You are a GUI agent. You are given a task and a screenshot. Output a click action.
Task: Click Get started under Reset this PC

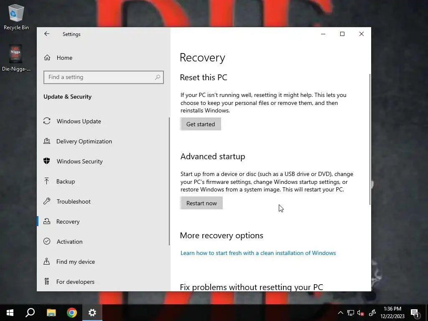[201, 124]
